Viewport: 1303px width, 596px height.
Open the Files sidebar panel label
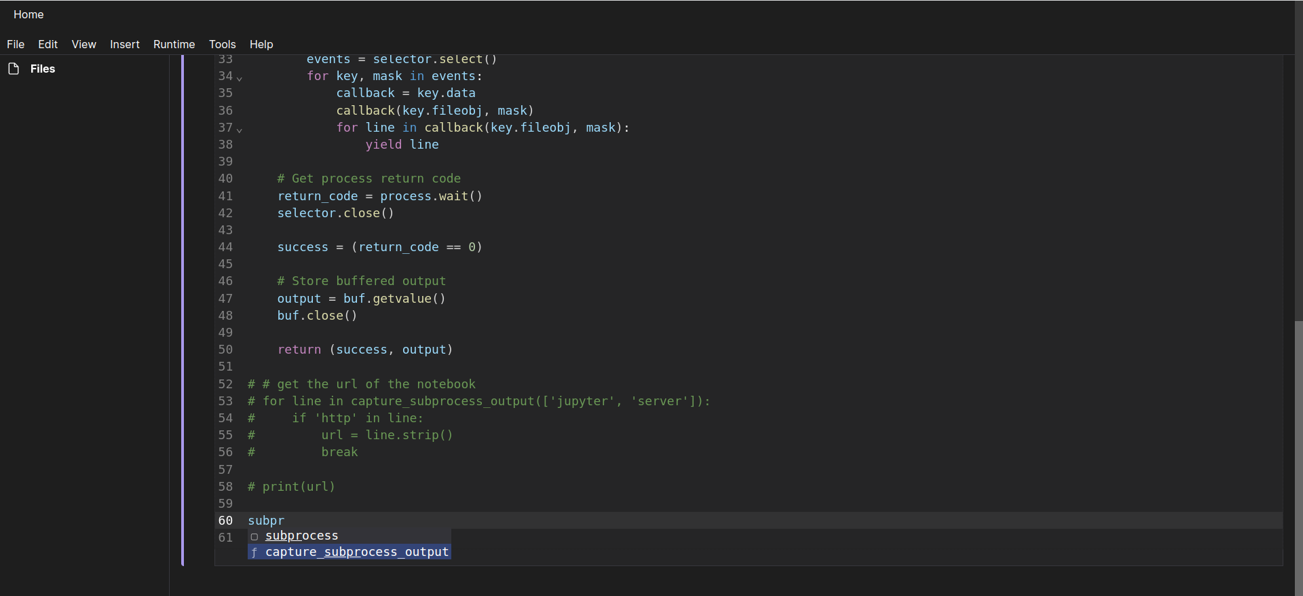pyautogui.click(x=43, y=69)
